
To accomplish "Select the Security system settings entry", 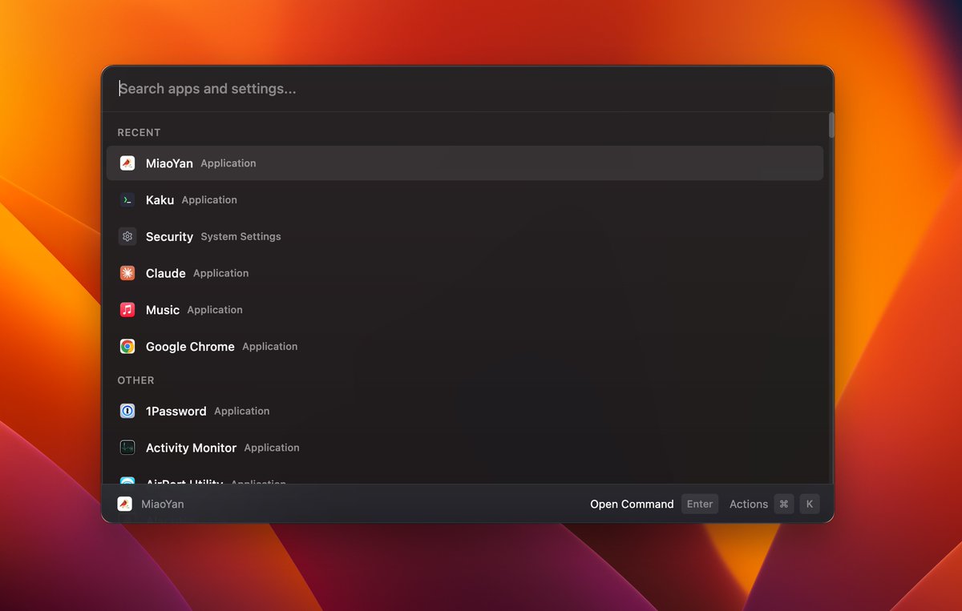I will (x=321, y=236).
